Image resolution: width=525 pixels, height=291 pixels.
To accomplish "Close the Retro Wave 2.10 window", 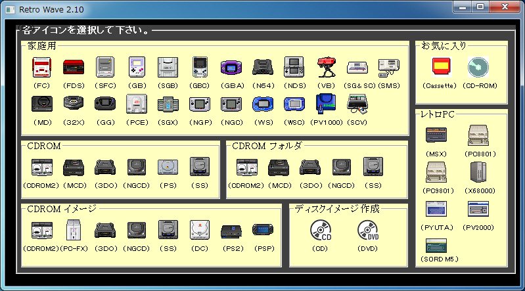I will [505, 7].
